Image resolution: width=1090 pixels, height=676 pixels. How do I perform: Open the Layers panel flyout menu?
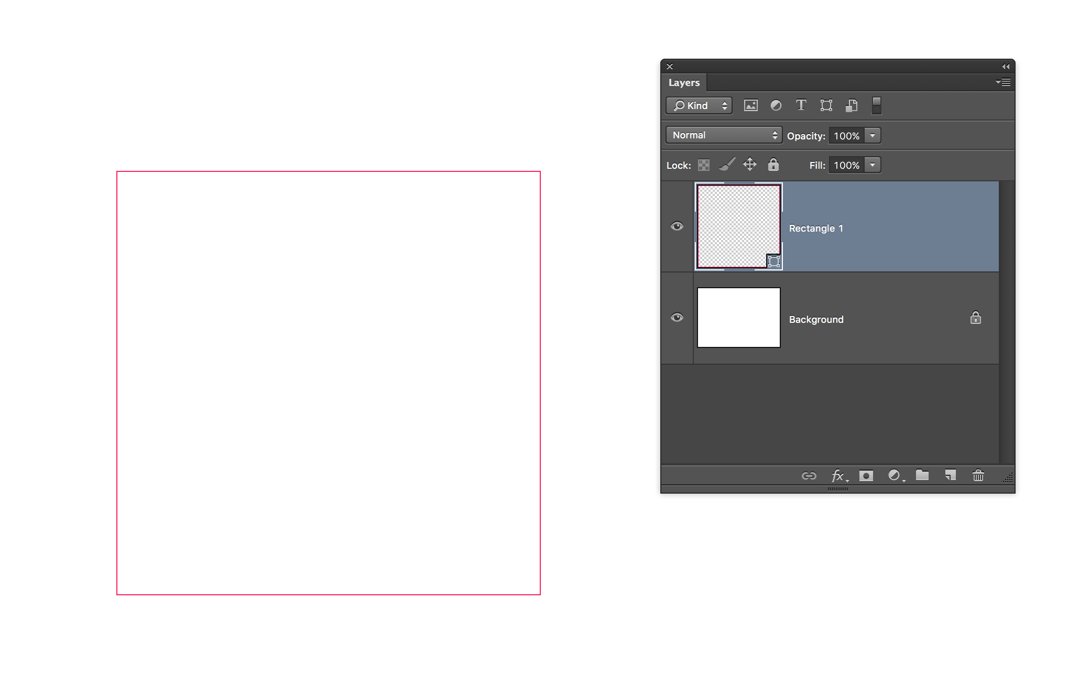tap(1003, 82)
